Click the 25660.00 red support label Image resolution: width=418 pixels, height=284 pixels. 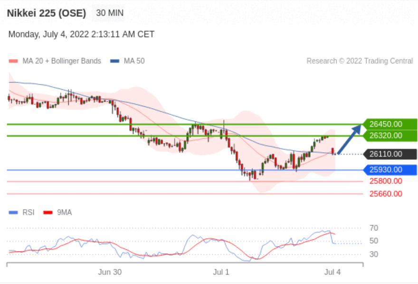[x=386, y=194]
